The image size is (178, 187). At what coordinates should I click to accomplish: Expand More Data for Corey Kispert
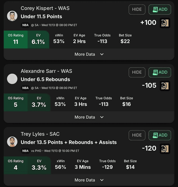coord(89,54)
